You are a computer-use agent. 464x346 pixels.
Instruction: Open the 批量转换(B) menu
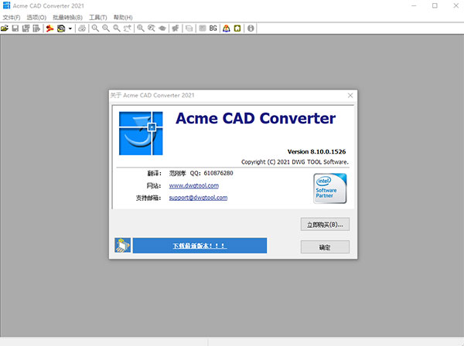click(x=67, y=18)
